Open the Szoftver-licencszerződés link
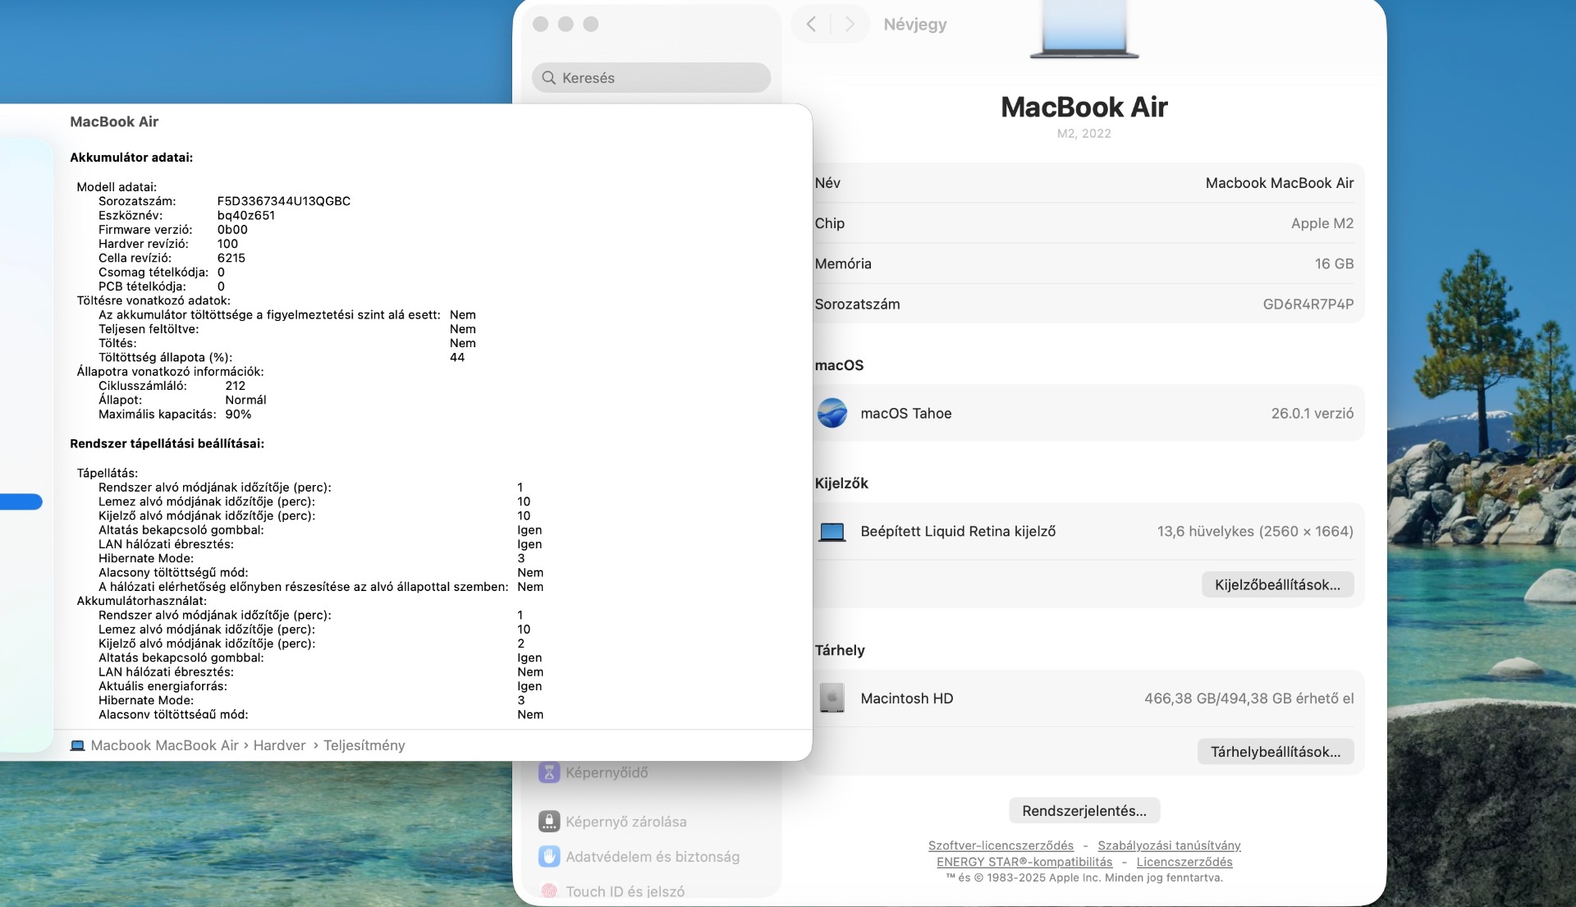Screen dimensions: 1576x907 [x=1000, y=845]
